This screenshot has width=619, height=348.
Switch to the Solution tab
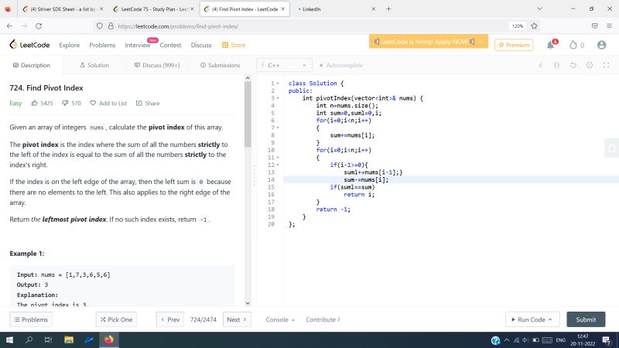94,65
